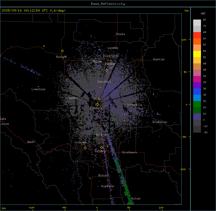The width and height of the screenshot is (216, 211).
Task: Click the yellow station marker near RockyMH
Action: (x=62, y=51)
